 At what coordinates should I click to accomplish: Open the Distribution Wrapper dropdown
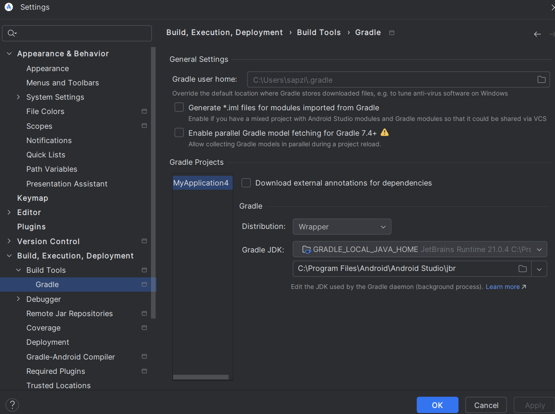pos(342,227)
